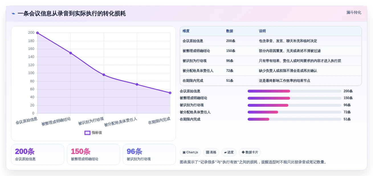Click description 这是最终影响工作效率的结果节点
The width and height of the screenshot is (373, 176).
tap(284, 81)
